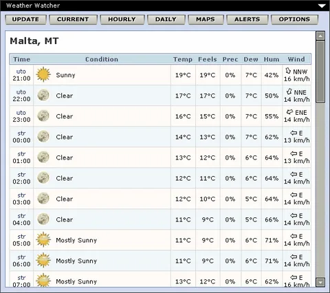Select the str 00:00 time cell
330x293 pixels.
click(x=21, y=137)
